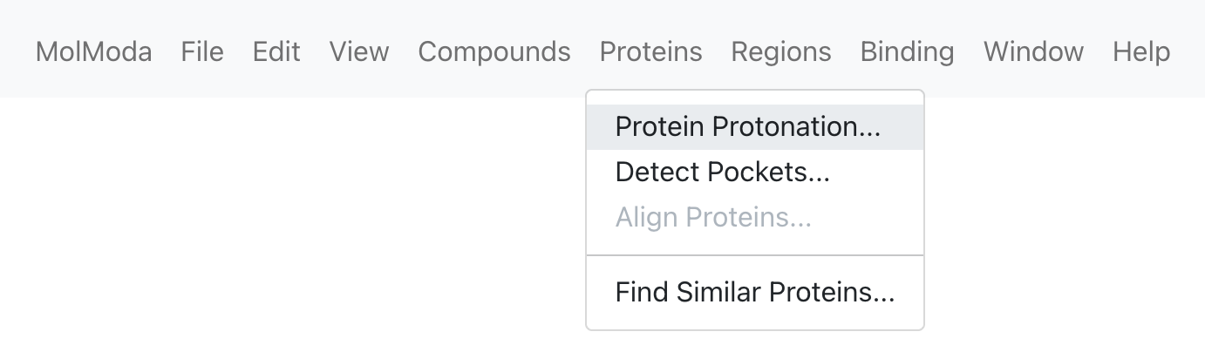
Task: Select Protein Protonation... from the dropdown
Action: pyautogui.click(x=755, y=127)
